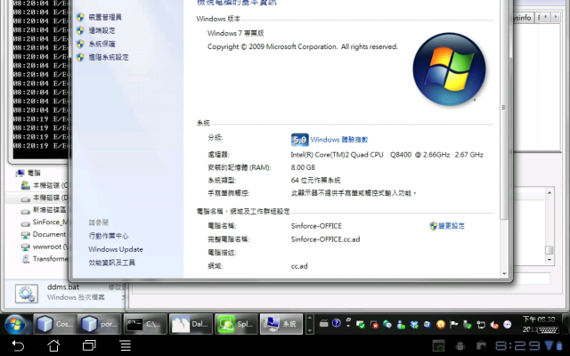570x356 pixels.
Task: Click tab scroll left arrow in background window
Action: 546,17
